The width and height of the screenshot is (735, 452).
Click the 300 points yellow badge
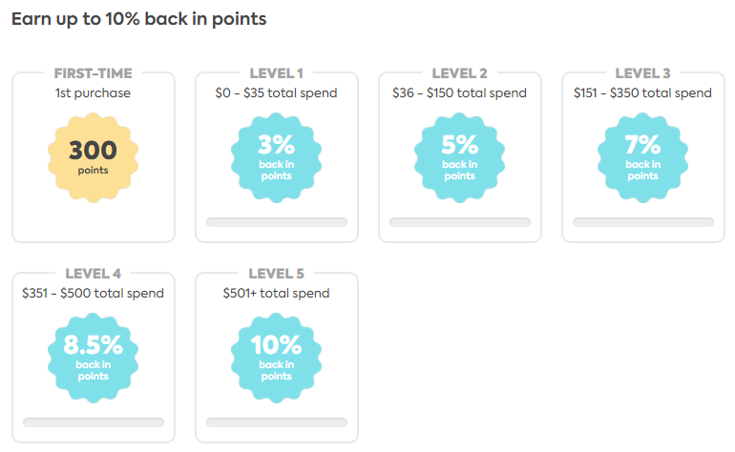click(93, 155)
